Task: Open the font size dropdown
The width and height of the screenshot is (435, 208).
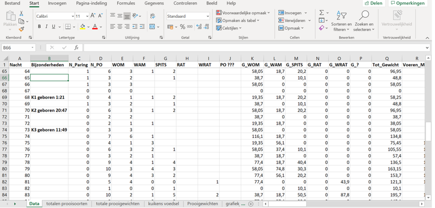Action: 88,16
